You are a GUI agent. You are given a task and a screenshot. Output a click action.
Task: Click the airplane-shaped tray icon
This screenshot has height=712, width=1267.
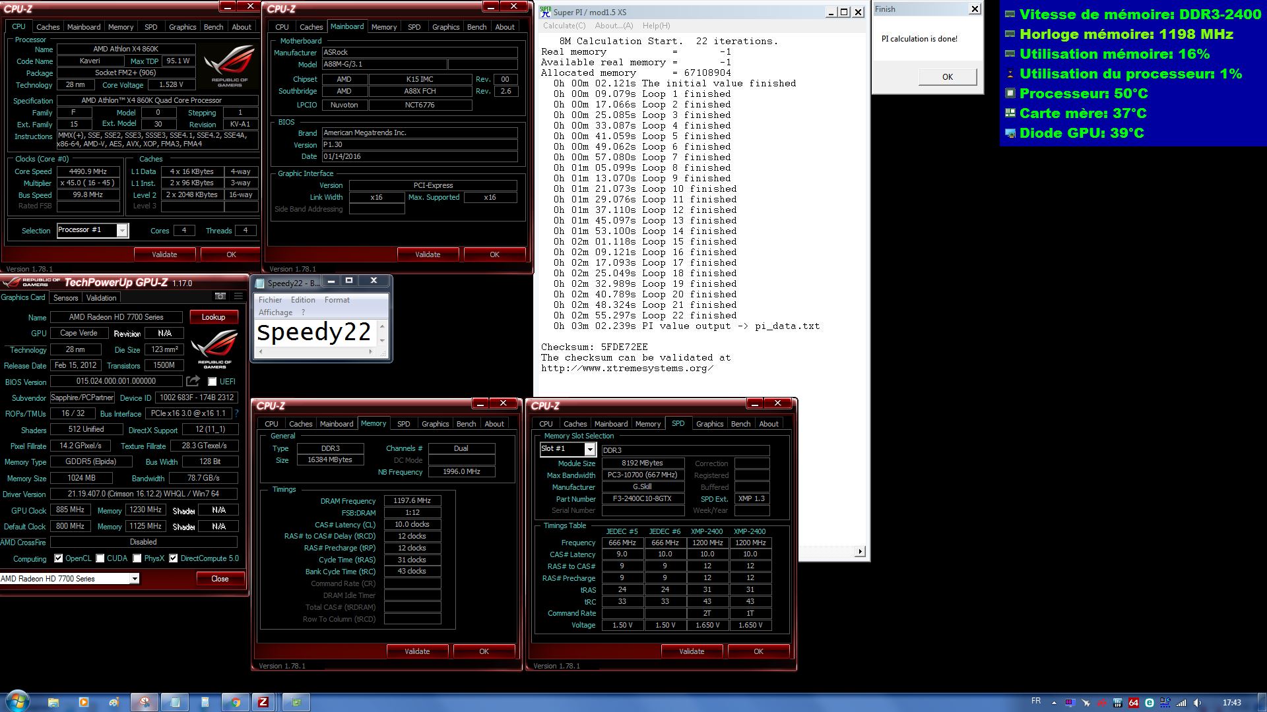point(1086,703)
